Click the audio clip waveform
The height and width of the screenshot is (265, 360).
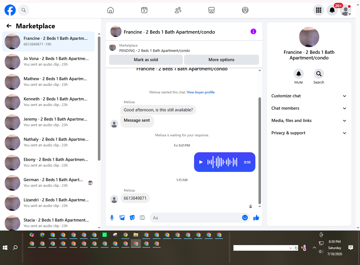pyautogui.click(x=222, y=162)
